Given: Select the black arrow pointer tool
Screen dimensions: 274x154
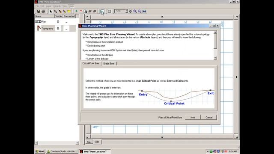Looking at the screenshot, I should click(51, 12).
